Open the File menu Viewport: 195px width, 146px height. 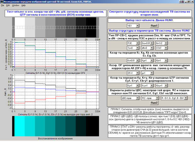[3, 6]
